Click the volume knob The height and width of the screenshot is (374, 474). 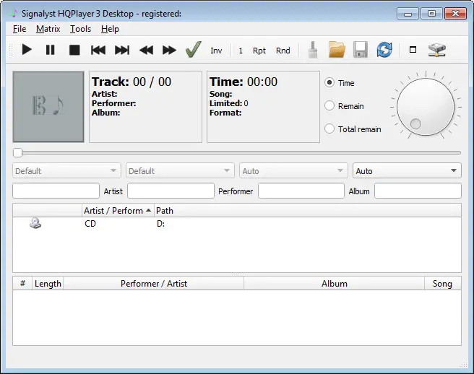(x=426, y=107)
